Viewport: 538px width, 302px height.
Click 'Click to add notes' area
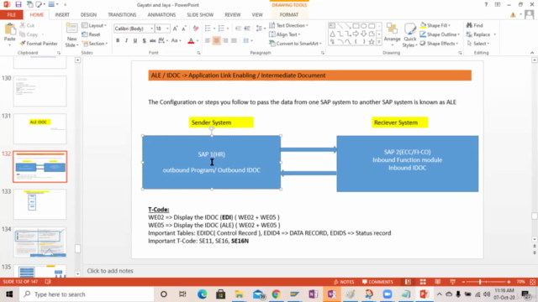[110, 270]
